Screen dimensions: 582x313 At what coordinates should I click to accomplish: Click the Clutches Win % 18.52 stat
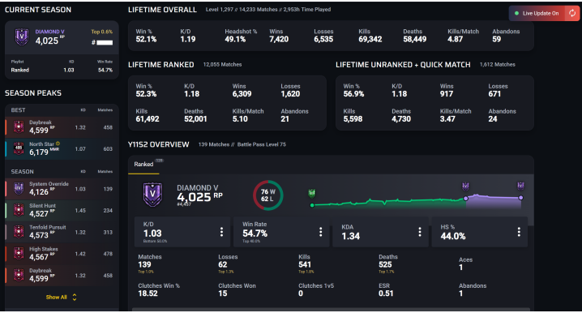[159, 289]
